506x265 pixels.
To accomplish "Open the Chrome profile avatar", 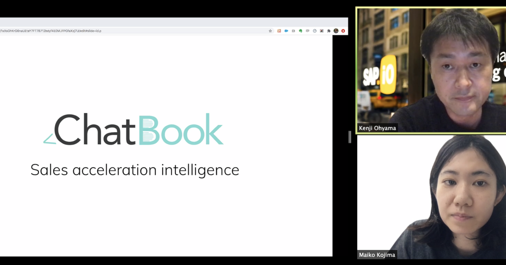I will point(336,31).
